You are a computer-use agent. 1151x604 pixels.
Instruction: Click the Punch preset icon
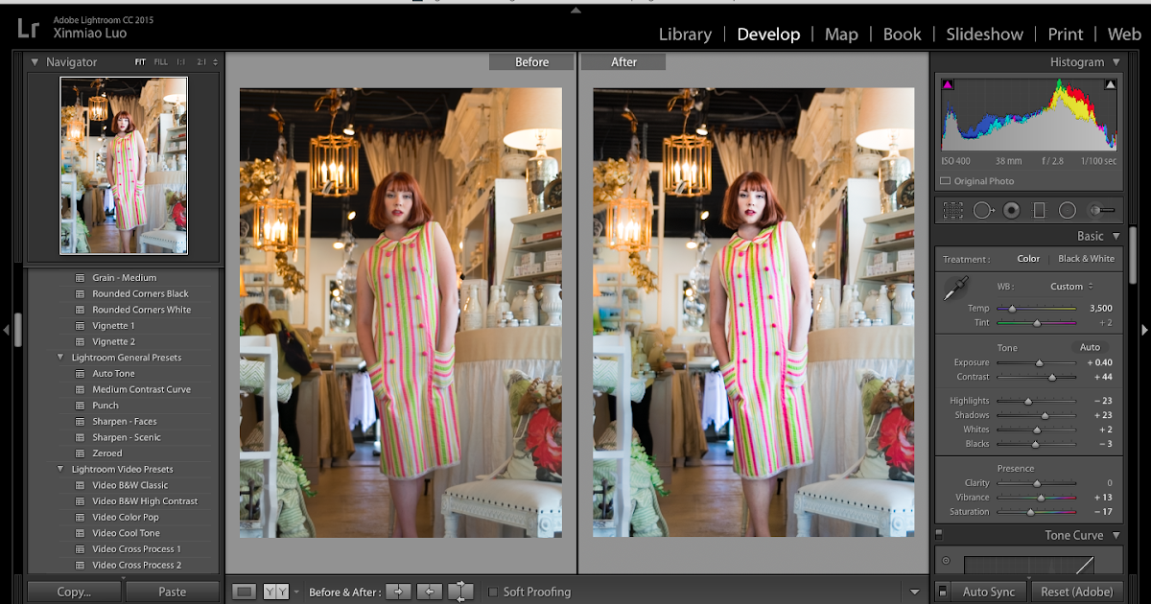pyautogui.click(x=81, y=406)
